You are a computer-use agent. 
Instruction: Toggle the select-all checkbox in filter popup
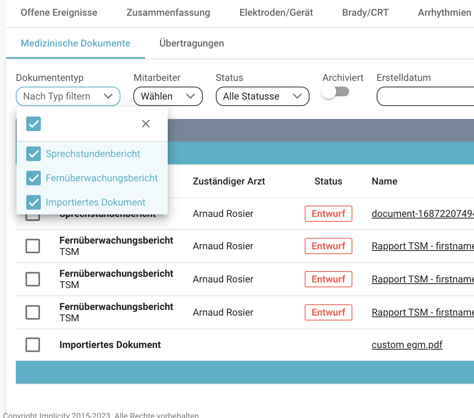[34, 124]
